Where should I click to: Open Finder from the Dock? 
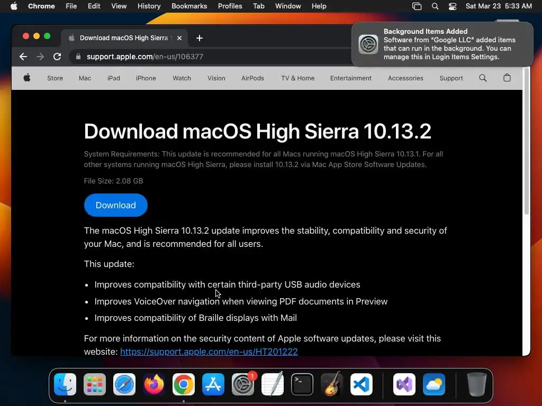click(65, 384)
